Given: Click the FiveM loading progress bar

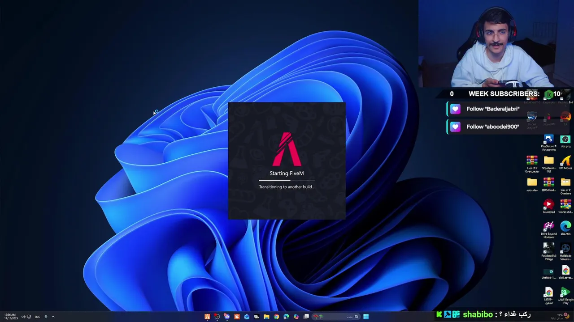Looking at the screenshot, I should tap(287, 180).
